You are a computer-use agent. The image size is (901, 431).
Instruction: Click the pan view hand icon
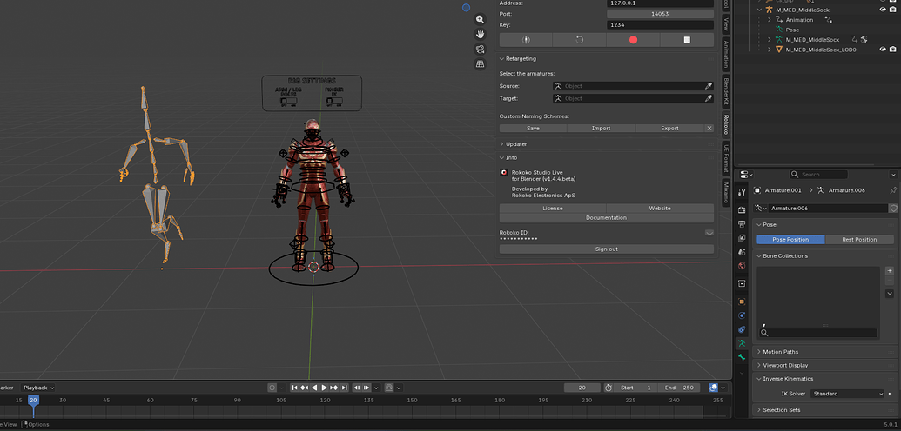480,35
